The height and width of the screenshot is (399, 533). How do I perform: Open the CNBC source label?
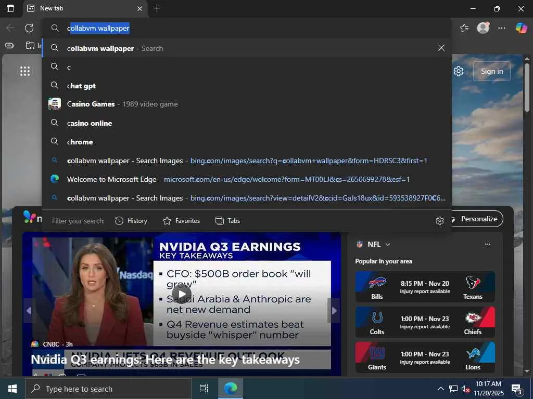52,344
